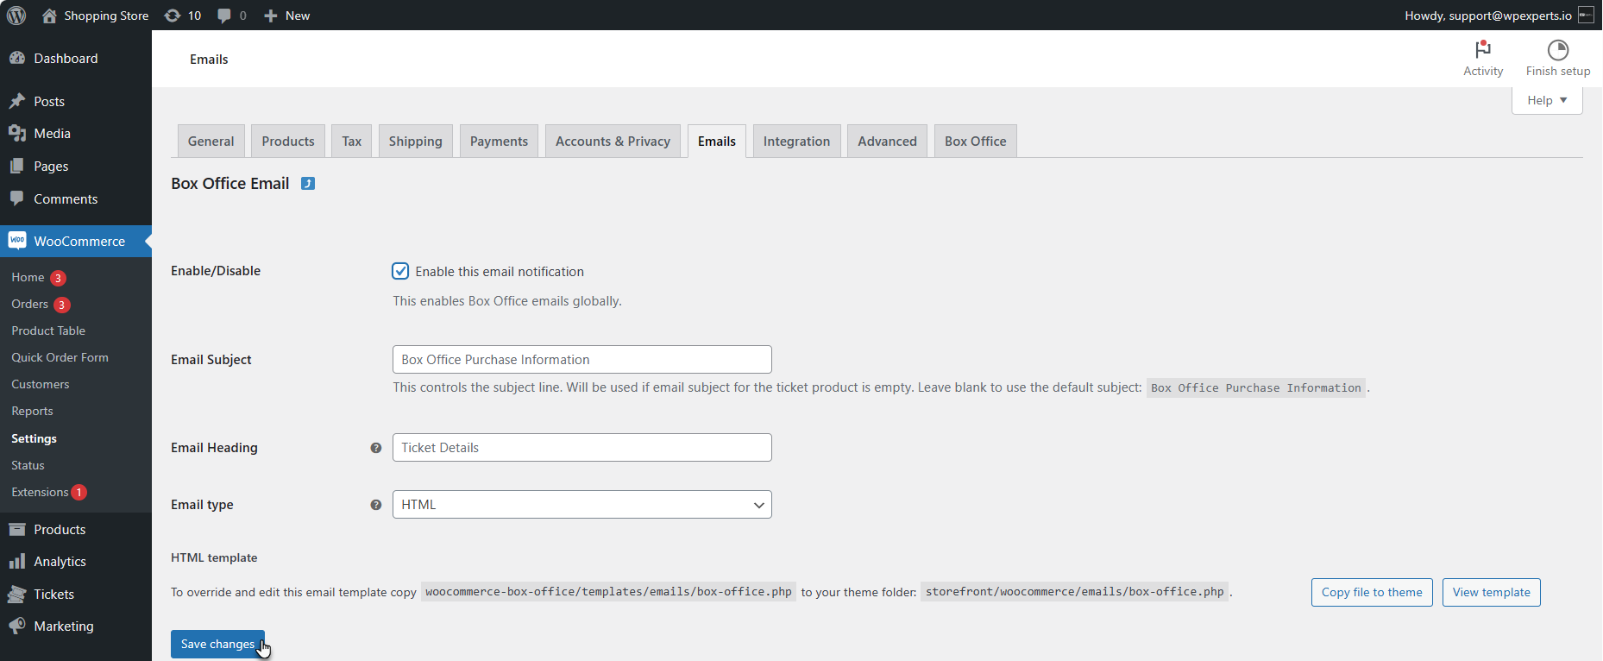Select the Emails tab
Viewport: 1603px width, 661px height.
[x=717, y=142]
